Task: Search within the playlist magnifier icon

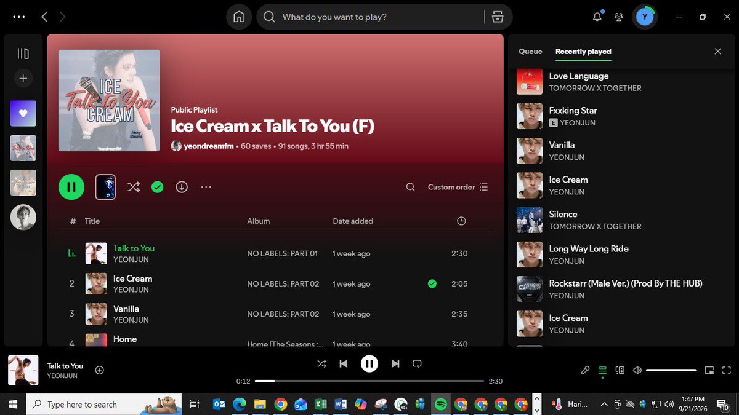Action: click(x=410, y=187)
